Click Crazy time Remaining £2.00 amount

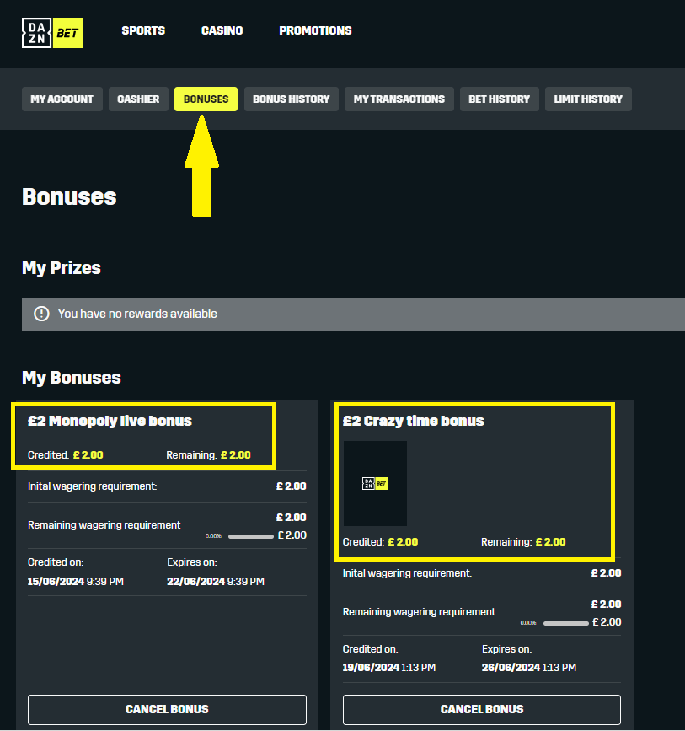click(x=551, y=542)
